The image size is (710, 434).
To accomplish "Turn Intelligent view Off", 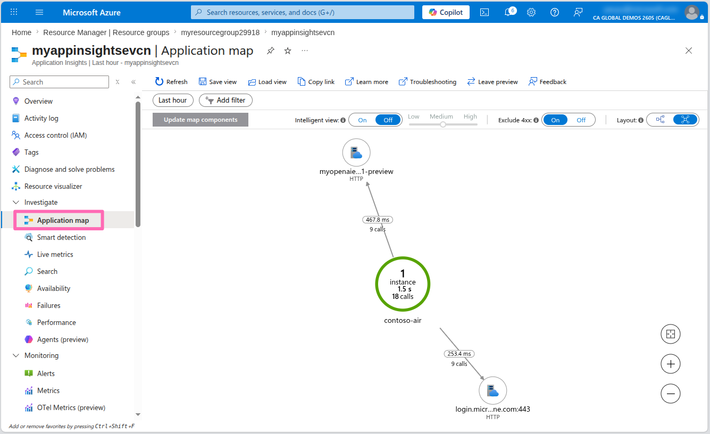I will point(388,120).
